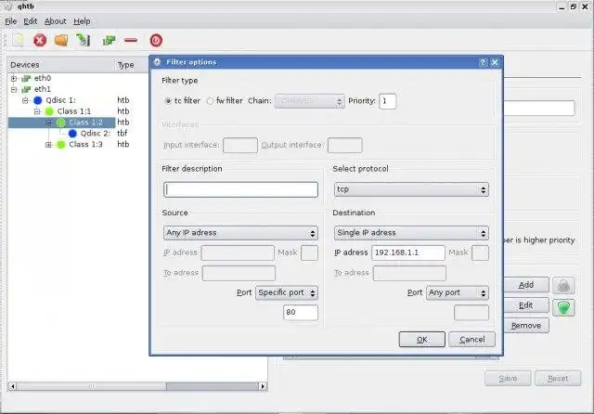Click the Add button in main window
Image resolution: width=594 pixels, height=414 pixels.
[526, 285]
